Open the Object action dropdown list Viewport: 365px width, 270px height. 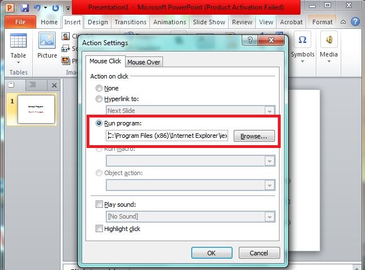[269, 185]
